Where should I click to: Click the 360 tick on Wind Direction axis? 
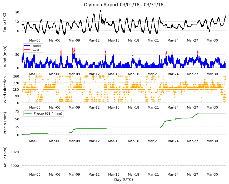pyautogui.click(x=16, y=76)
